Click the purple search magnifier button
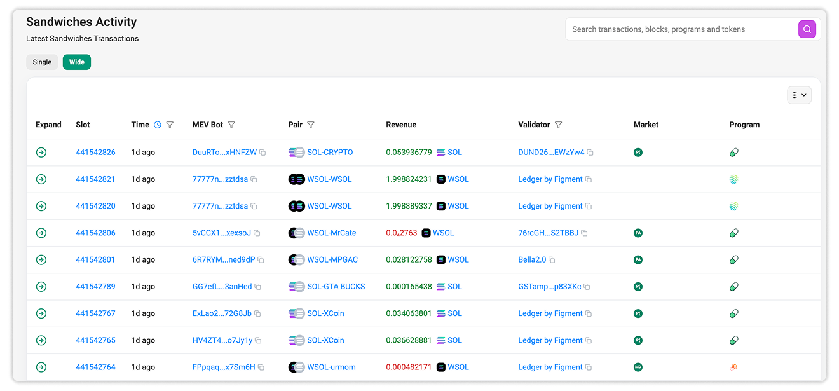This screenshot has width=839, height=391. click(807, 29)
